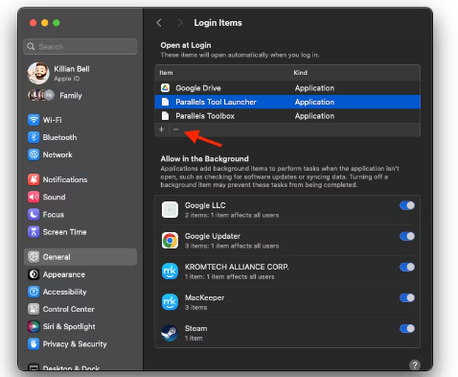
Task: Go forward with the right chevron
Action: (x=180, y=23)
